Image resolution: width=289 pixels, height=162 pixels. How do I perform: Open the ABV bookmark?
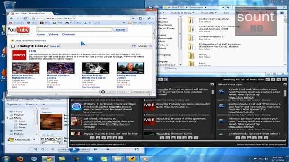[58, 23]
